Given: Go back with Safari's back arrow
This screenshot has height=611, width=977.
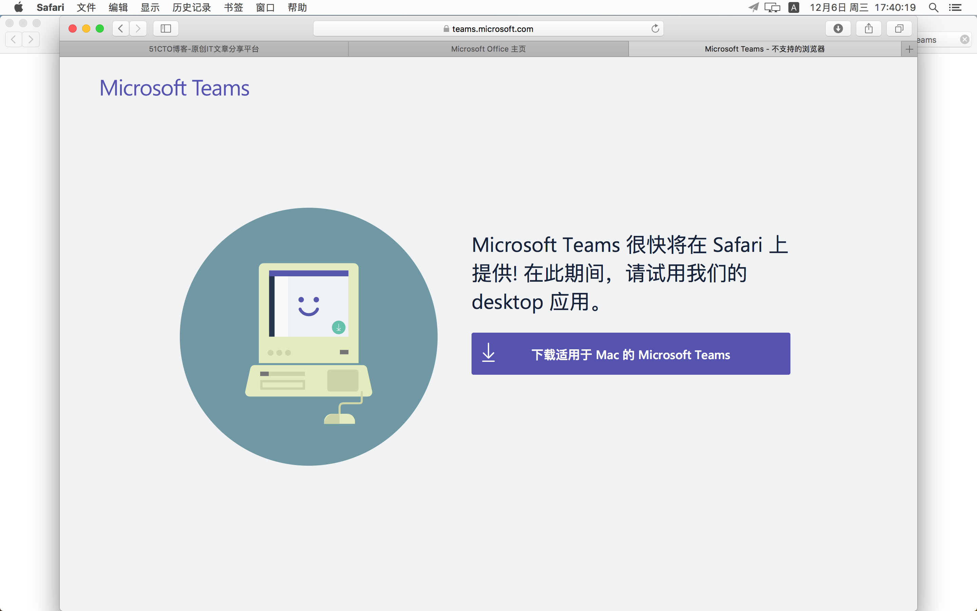Looking at the screenshot, I should tap(121, 28).
